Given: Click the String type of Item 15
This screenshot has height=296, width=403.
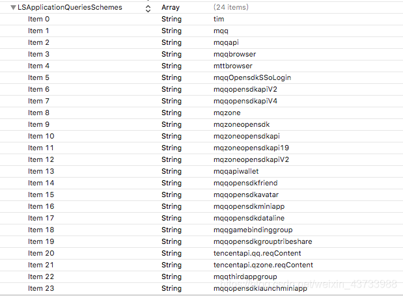Looking at the screenshot, I should (171, 195).
